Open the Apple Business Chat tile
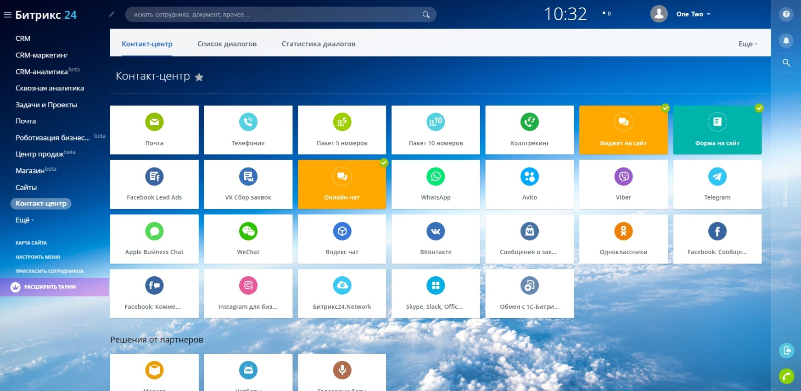 (x=154, y=239)
